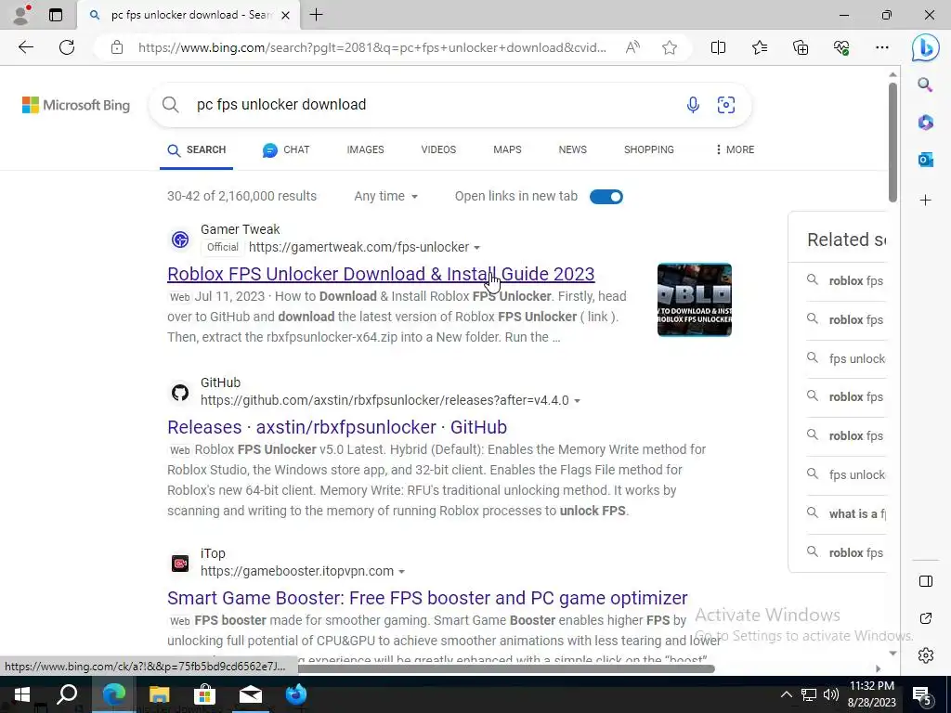This screenshot has height=713, width=951.
Task: Switch to the CHAT tab
Action: pyautogui.click(x=286, y=149)
